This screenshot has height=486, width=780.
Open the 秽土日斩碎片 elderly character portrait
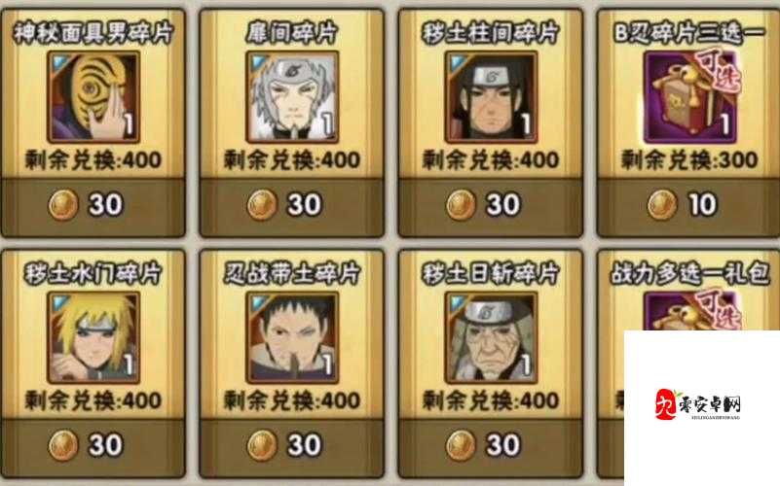click(x=491, y=337)
